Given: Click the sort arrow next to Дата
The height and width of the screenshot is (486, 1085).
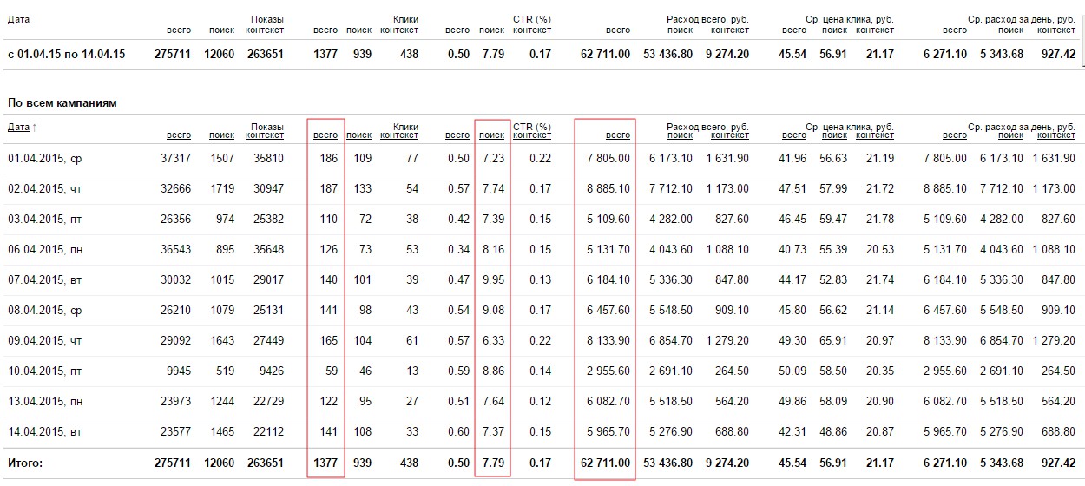Looking at the screenshot, I should pyautogui.click(x=35, y=128).
